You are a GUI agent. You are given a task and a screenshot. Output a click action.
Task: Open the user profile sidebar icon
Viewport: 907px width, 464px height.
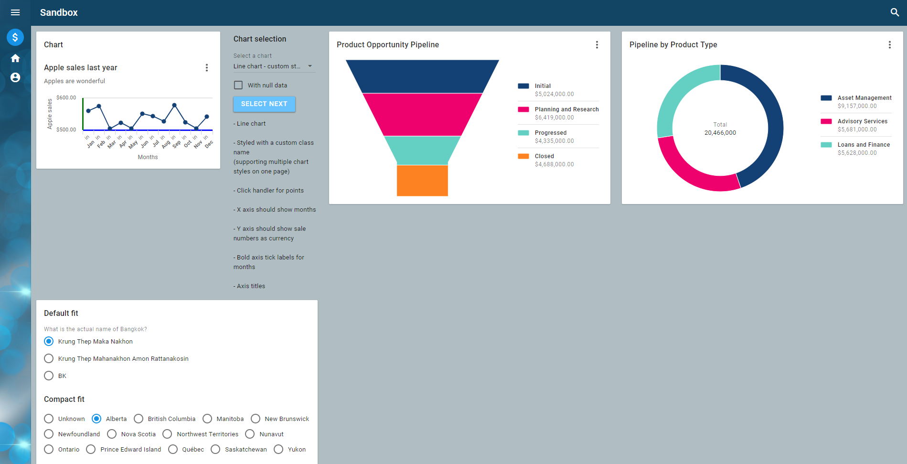15,77
